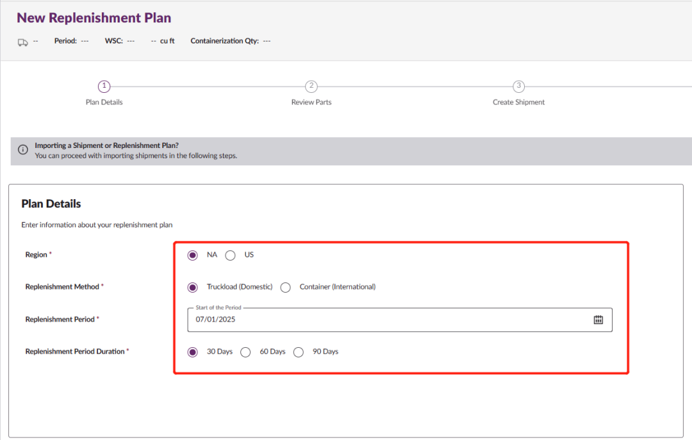Click step 2 circle icon

[x=311, y=86]
